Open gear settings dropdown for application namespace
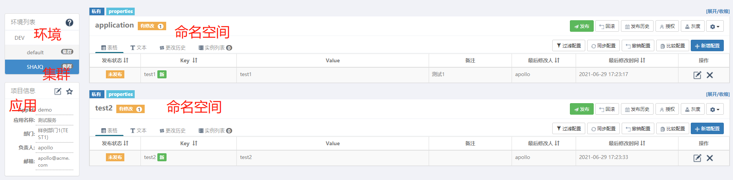The width and height of the screenshot is (733, 180). coord(715,26)
